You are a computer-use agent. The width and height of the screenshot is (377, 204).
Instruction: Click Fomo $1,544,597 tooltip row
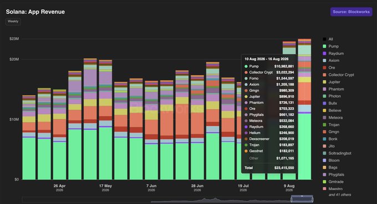point(269,79)
